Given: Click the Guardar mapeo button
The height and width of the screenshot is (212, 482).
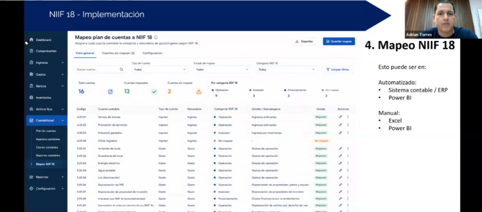Looking at the screenshot, I should 339,41.
